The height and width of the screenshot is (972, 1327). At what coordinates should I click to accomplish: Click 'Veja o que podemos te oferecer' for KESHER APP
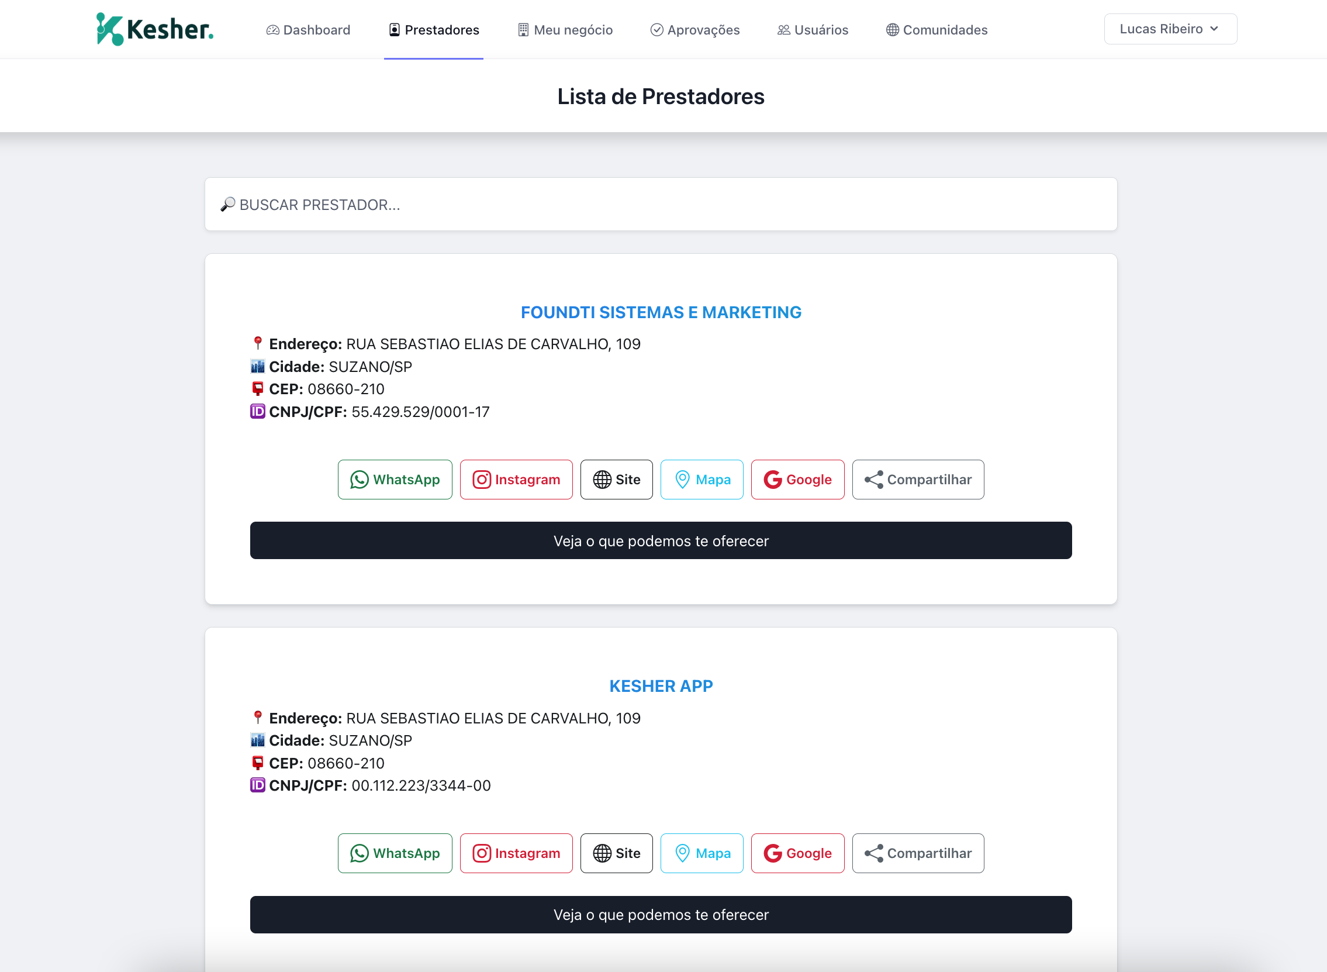pos(661,914)
